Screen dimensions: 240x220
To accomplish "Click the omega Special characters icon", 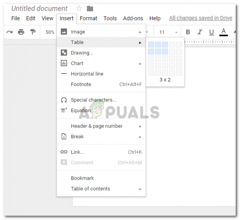I will tap(64, 100).
